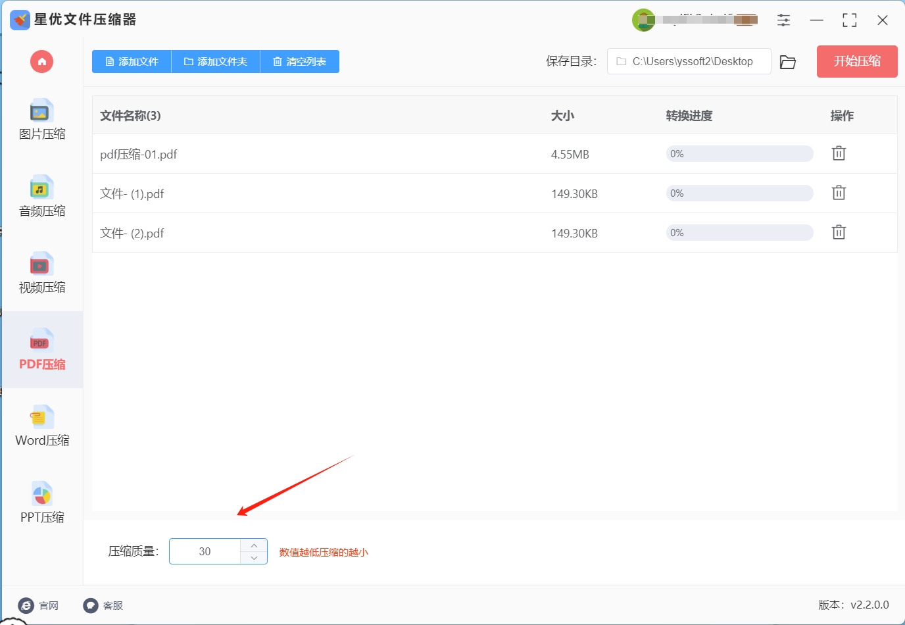
Task: Switch to PPT压缩 compression
Action: point(42,503)
